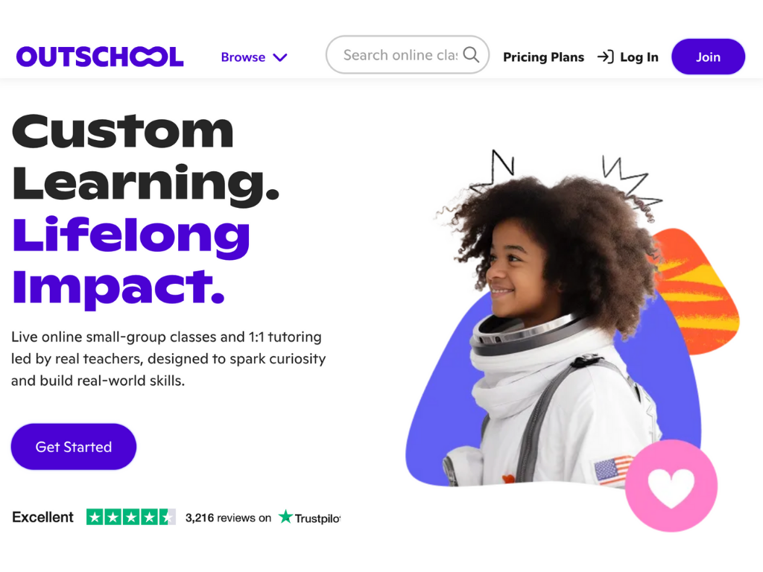The height and width of the screenshot is (572, 763).
Task: Open the Browse menu
Action: pyautogui.click(x=254, y=57)
